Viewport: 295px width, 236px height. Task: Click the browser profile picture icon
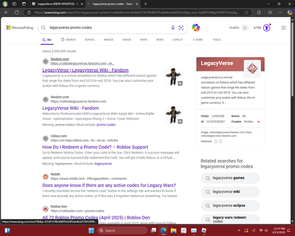[x=5, y=4]
